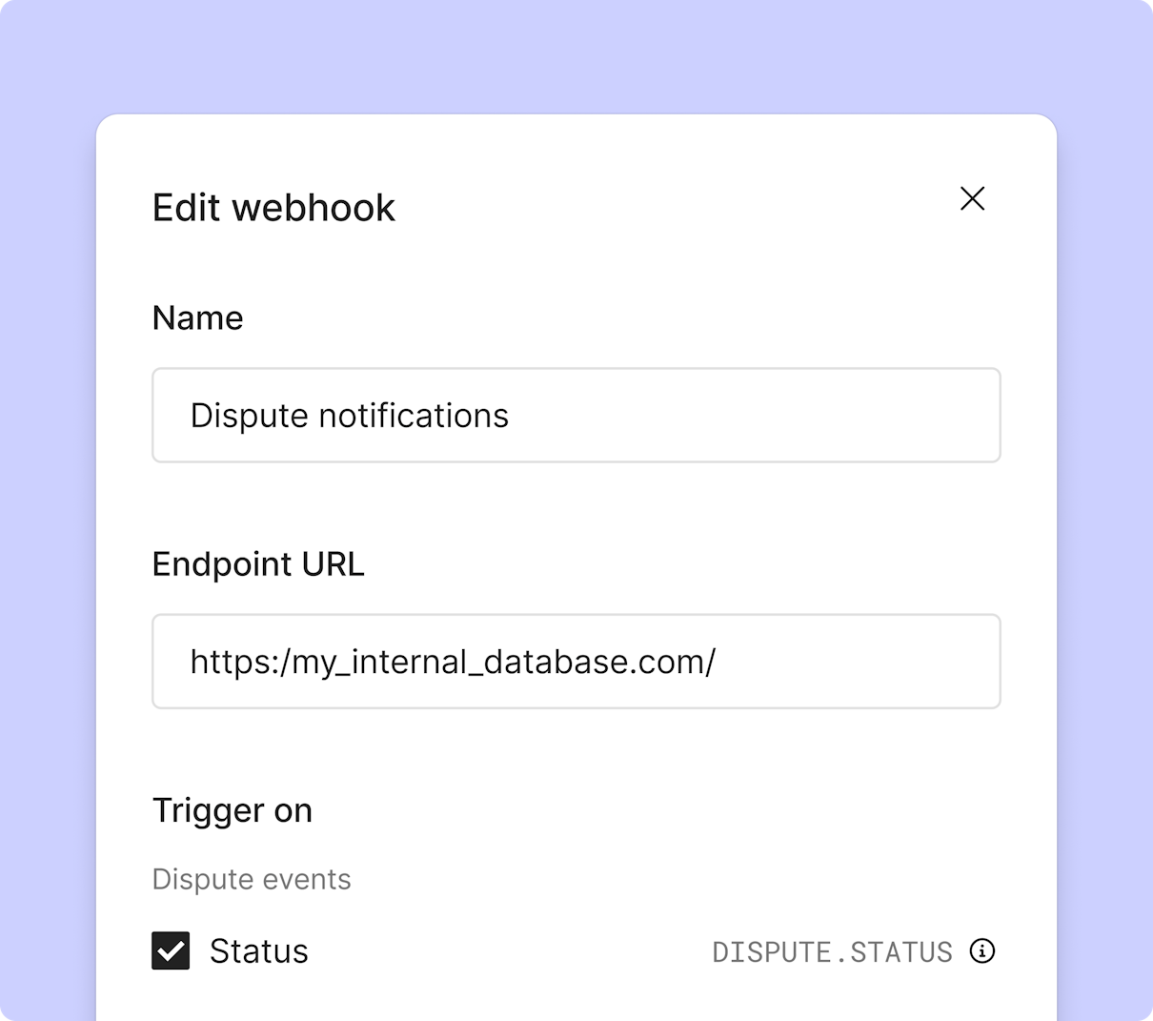Close the Edit webhook dialog

pos(972,198)
